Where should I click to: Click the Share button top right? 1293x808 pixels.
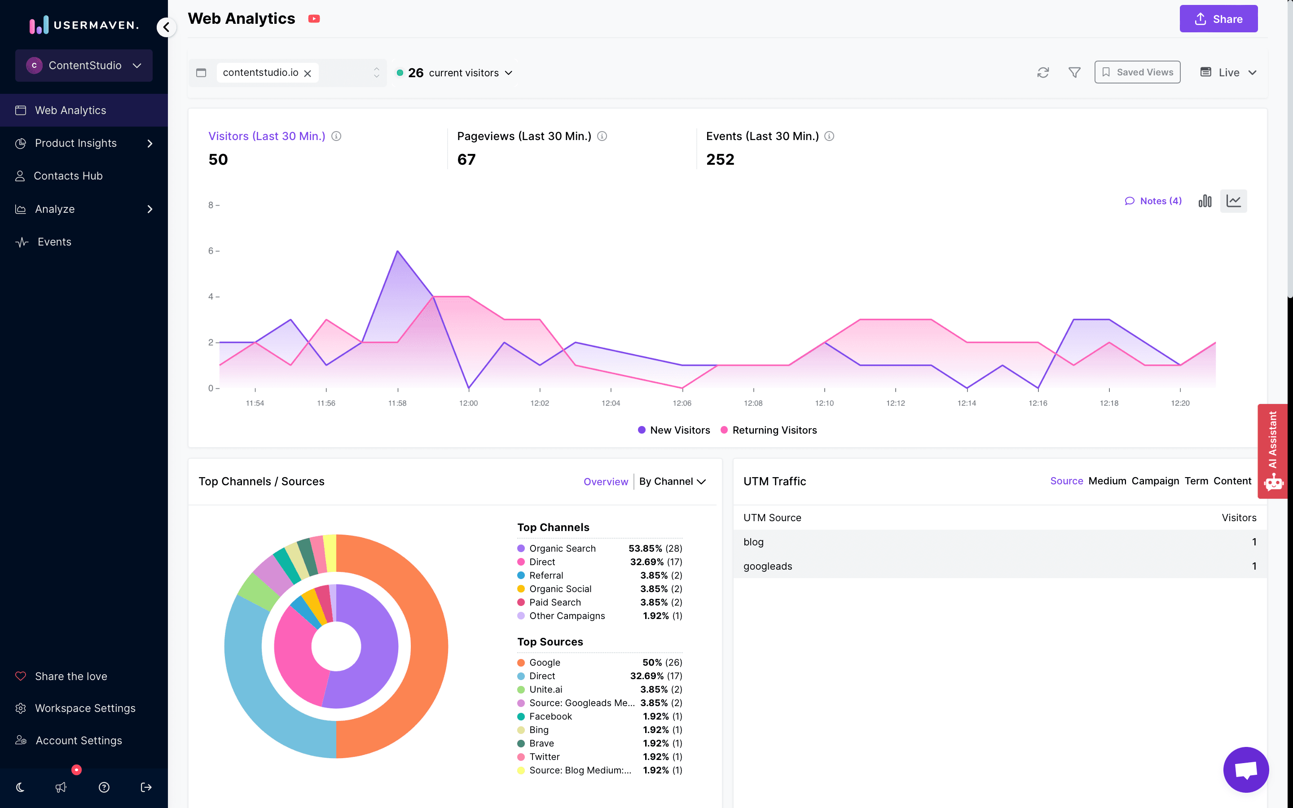[x=1218, y=18]
